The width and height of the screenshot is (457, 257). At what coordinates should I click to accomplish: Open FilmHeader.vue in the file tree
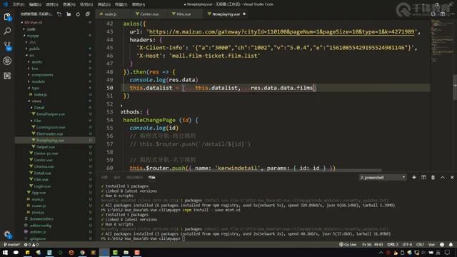pyautogui.click(x=49, y=133)
